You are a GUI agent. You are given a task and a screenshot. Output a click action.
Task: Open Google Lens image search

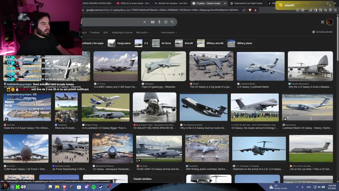[166, 22]
